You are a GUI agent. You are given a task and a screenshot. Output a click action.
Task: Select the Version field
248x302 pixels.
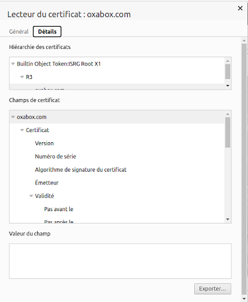point(44,143)
